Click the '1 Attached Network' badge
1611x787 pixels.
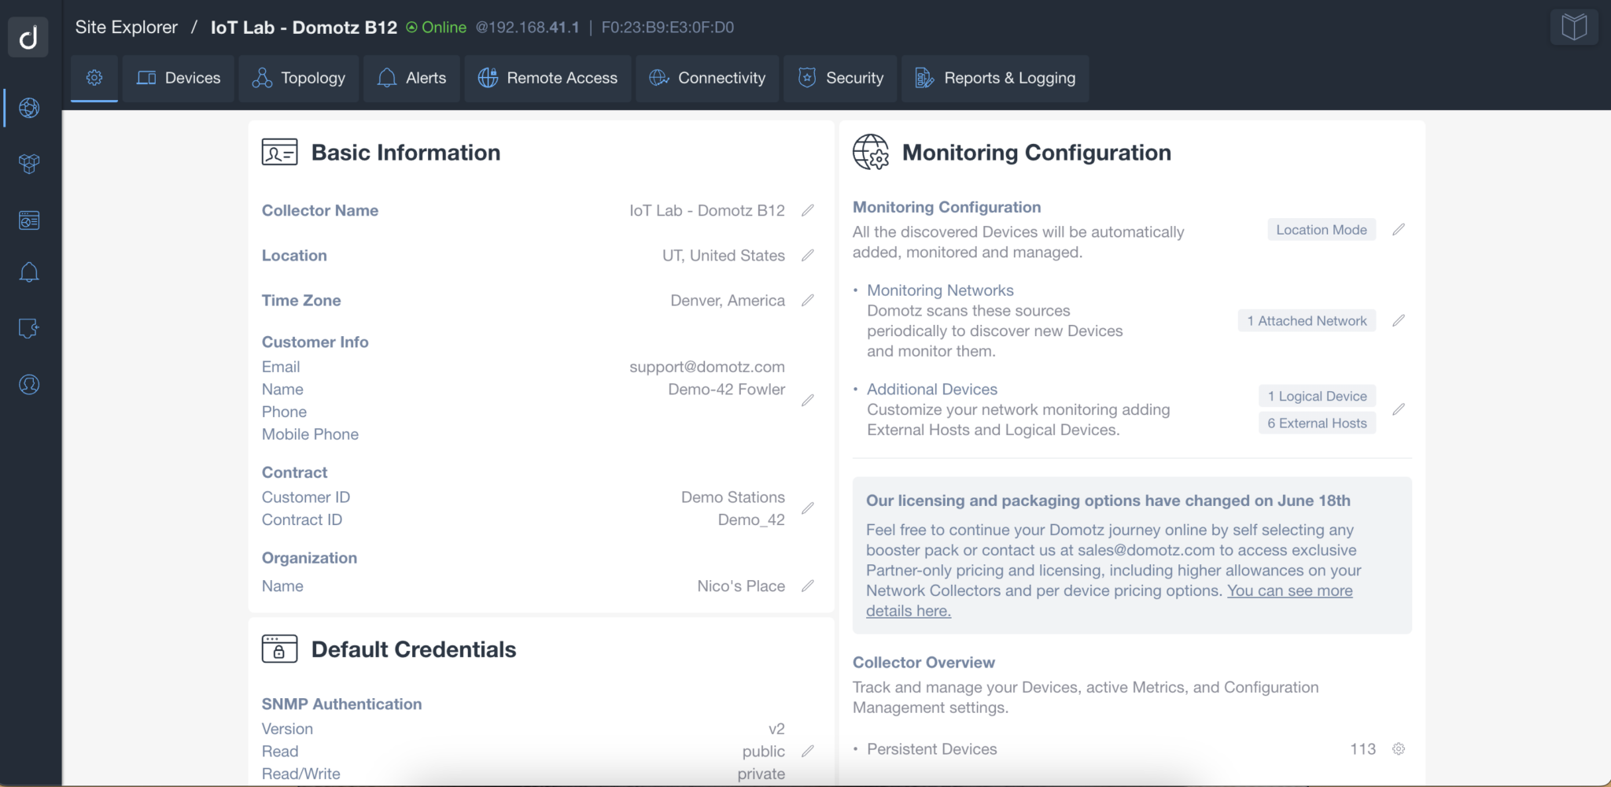coord(1306,320)
